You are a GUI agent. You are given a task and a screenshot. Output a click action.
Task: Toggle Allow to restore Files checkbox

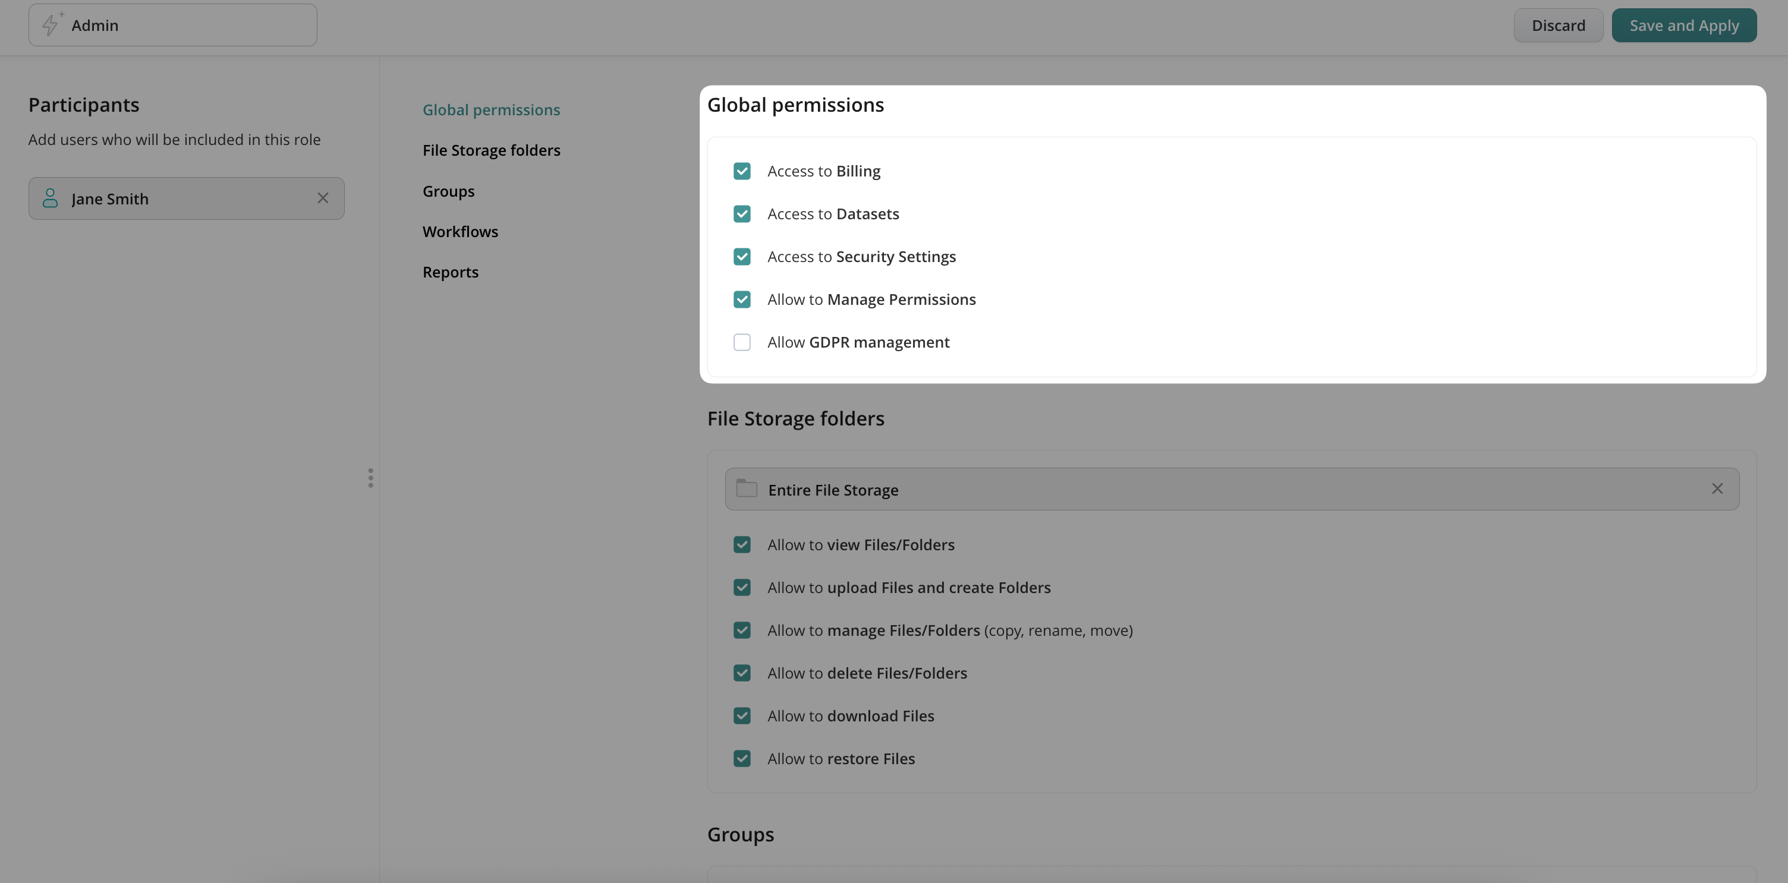pyautogui.click(x=741, y=759)
